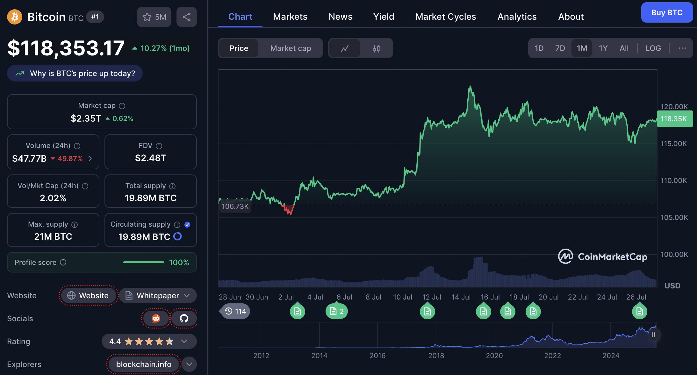This screenshot has width=697, height=375.
Task: Open the Website link
Action: pyautogui.click(x=89, y=295)
